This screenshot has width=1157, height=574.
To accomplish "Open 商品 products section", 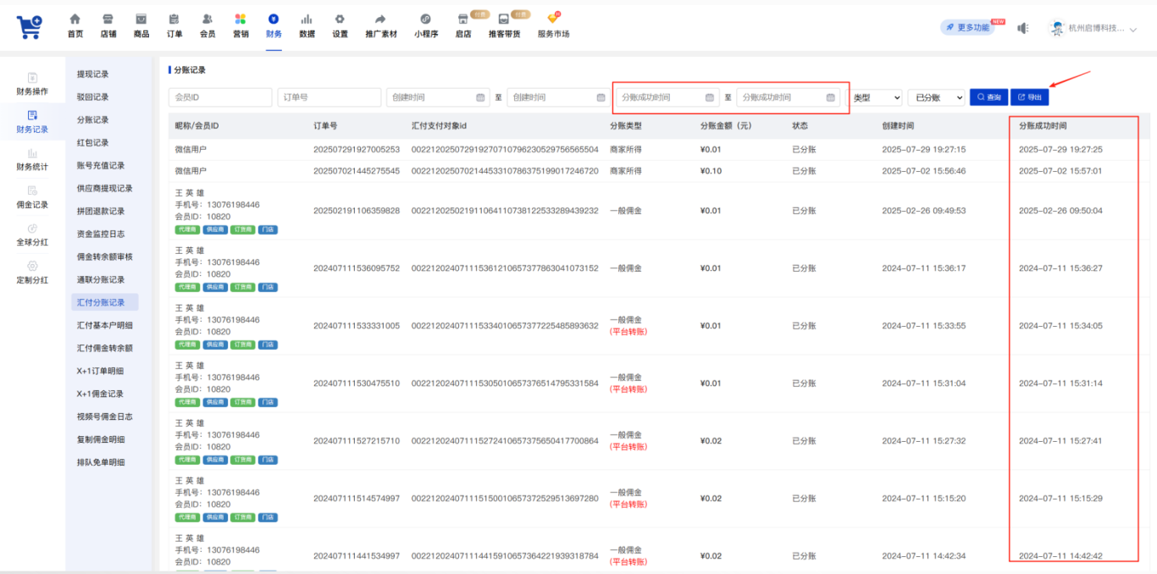I will 141,26.
